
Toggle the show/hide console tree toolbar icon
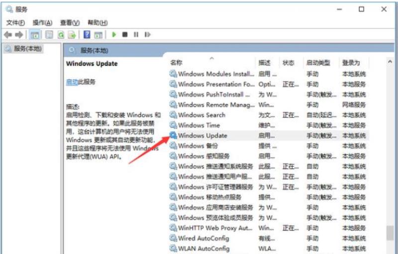coord(34,34)
